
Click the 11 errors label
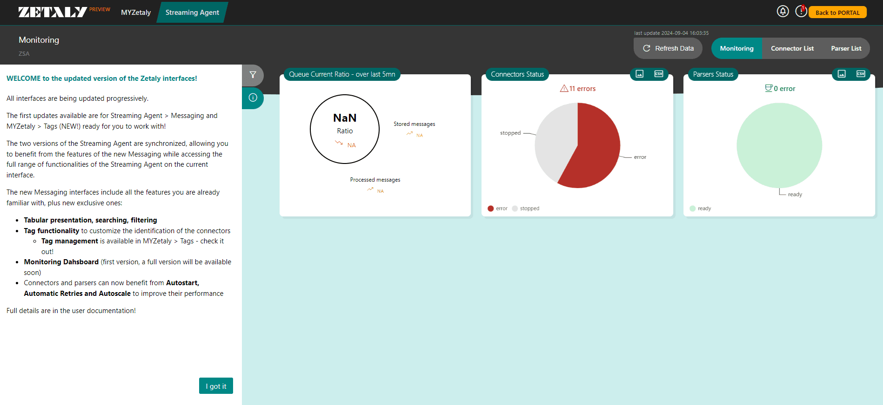pos(582,89)
